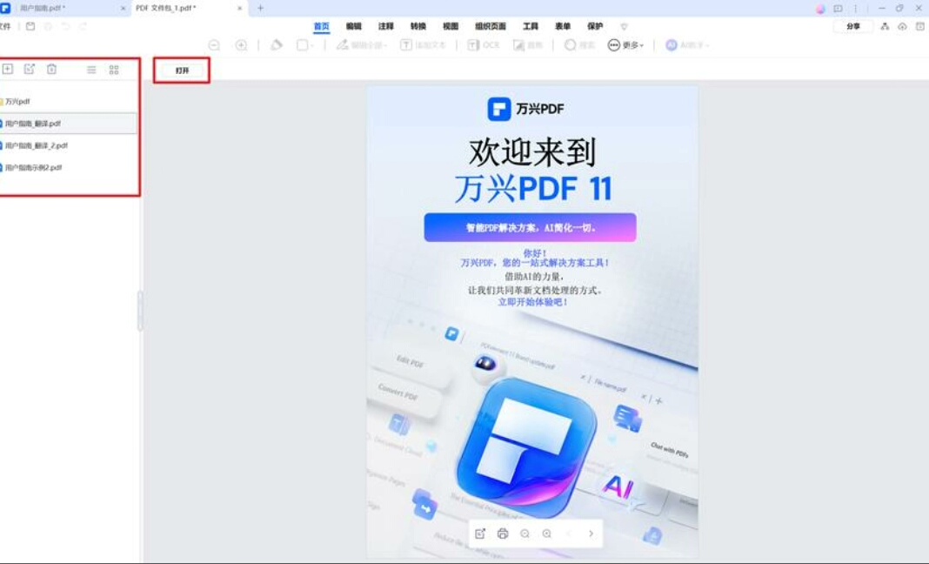Switch the portfolio panel to list view
The height and width of the screenshot is (564, 929).
pyautogui.click(x=91, y=70)
